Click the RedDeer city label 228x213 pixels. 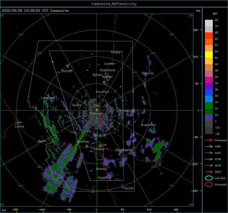pos(107,77)
